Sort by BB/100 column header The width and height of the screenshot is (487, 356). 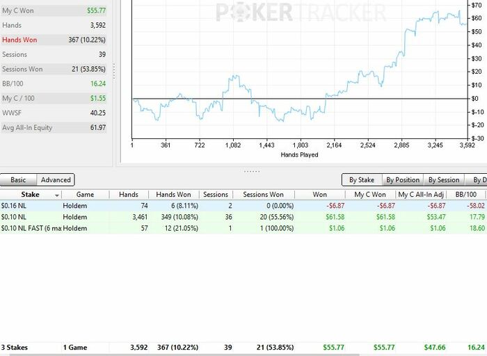tap(466, 195)
